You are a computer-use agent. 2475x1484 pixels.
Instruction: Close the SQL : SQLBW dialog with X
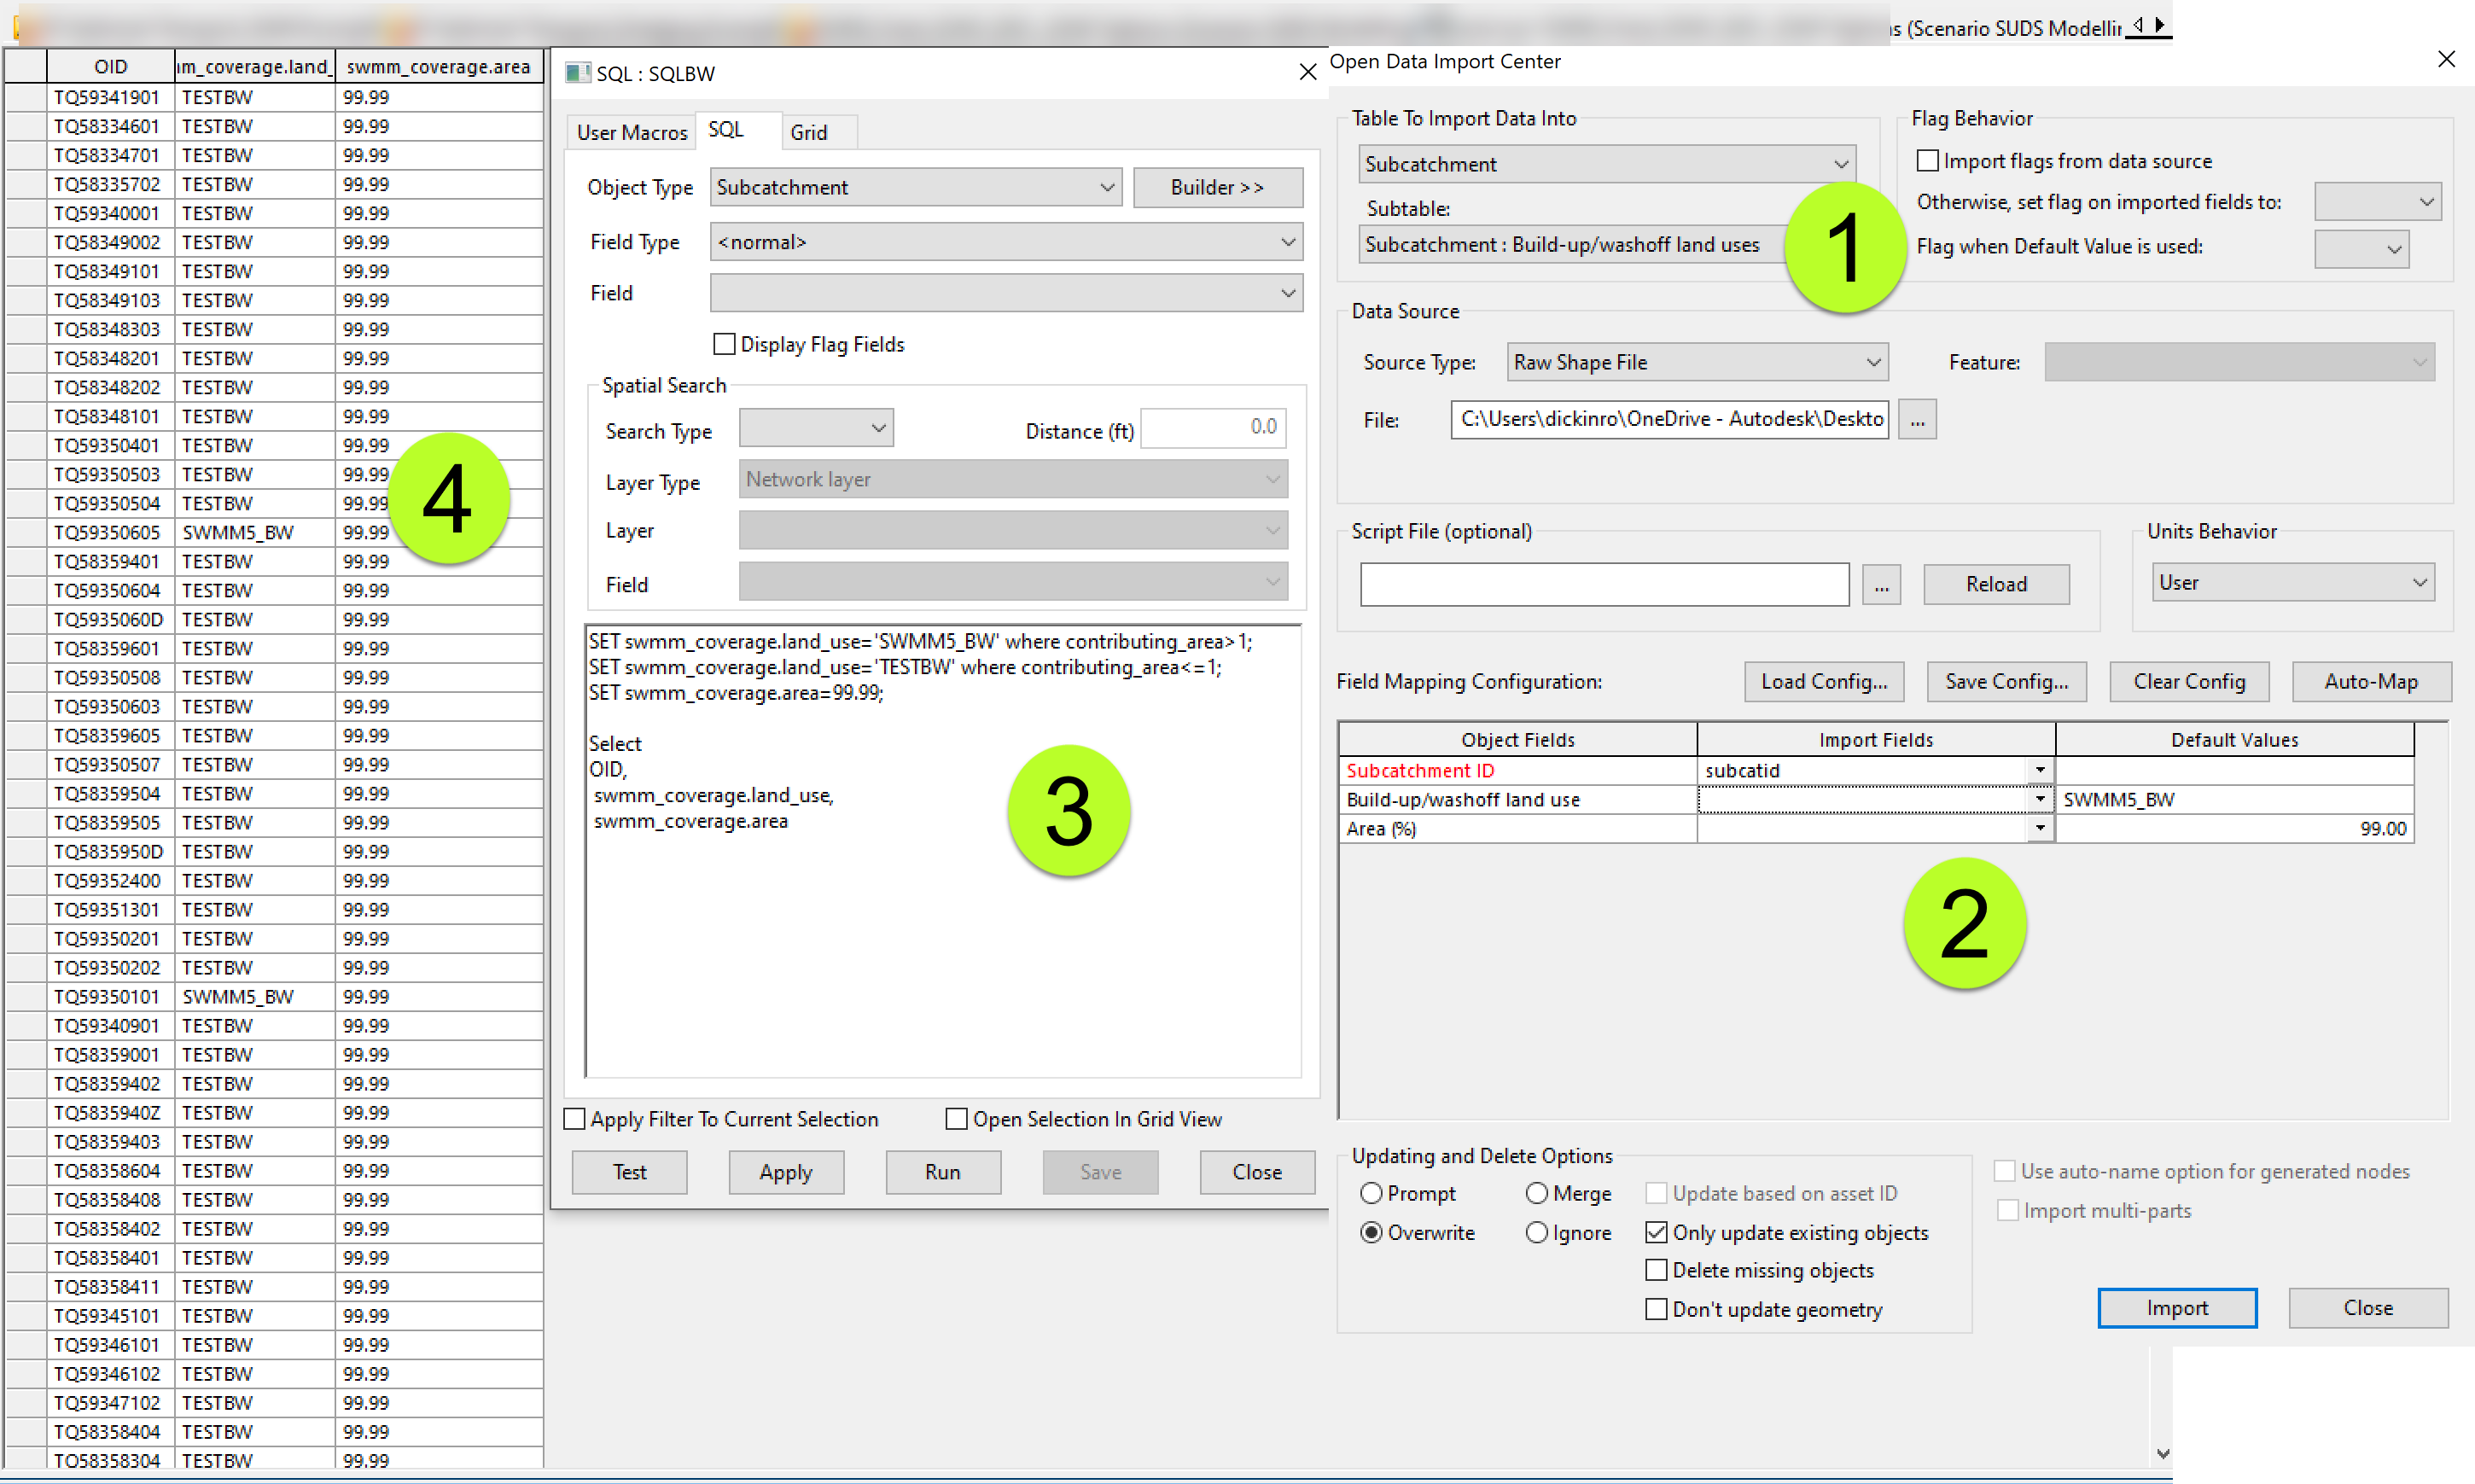[x=1307, y=72]
